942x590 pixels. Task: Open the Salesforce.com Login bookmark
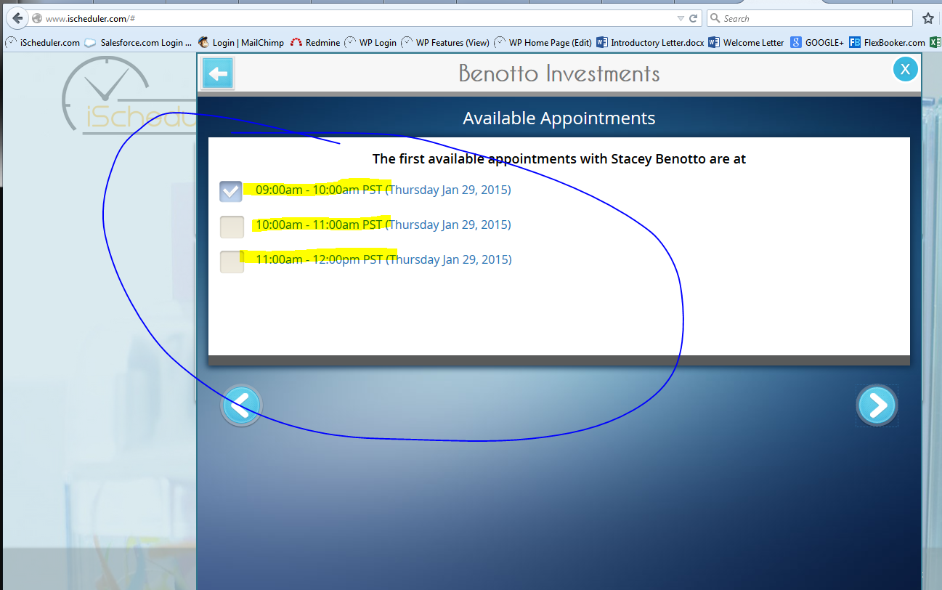point(139,43)
